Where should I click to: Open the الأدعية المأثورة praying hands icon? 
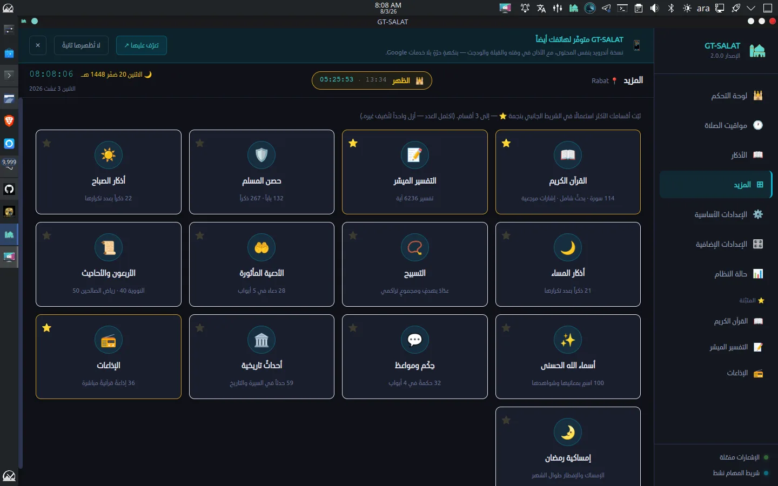point(261,247)
